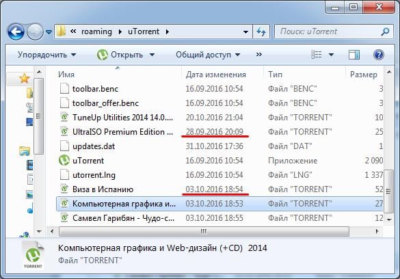Screen dimensions: 400x279
Task: Click the file list scroll-left arrow
Action: (52, 232)
